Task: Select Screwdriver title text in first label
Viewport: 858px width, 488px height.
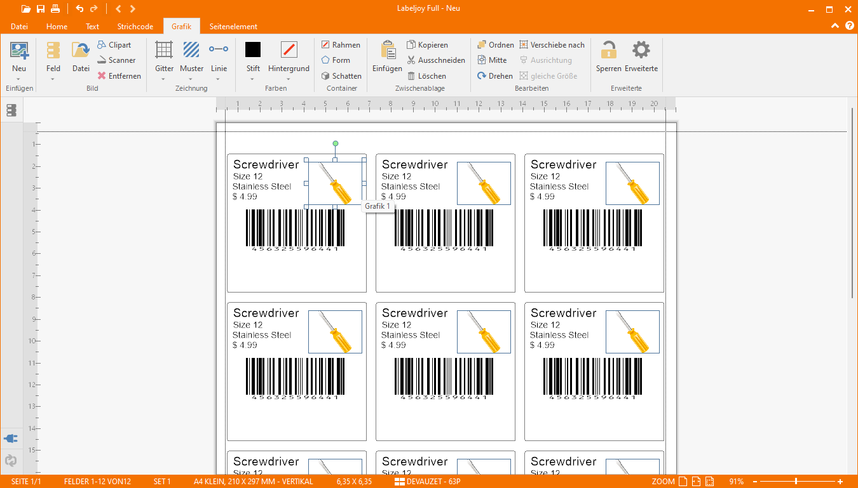Action: pos(266,164)
